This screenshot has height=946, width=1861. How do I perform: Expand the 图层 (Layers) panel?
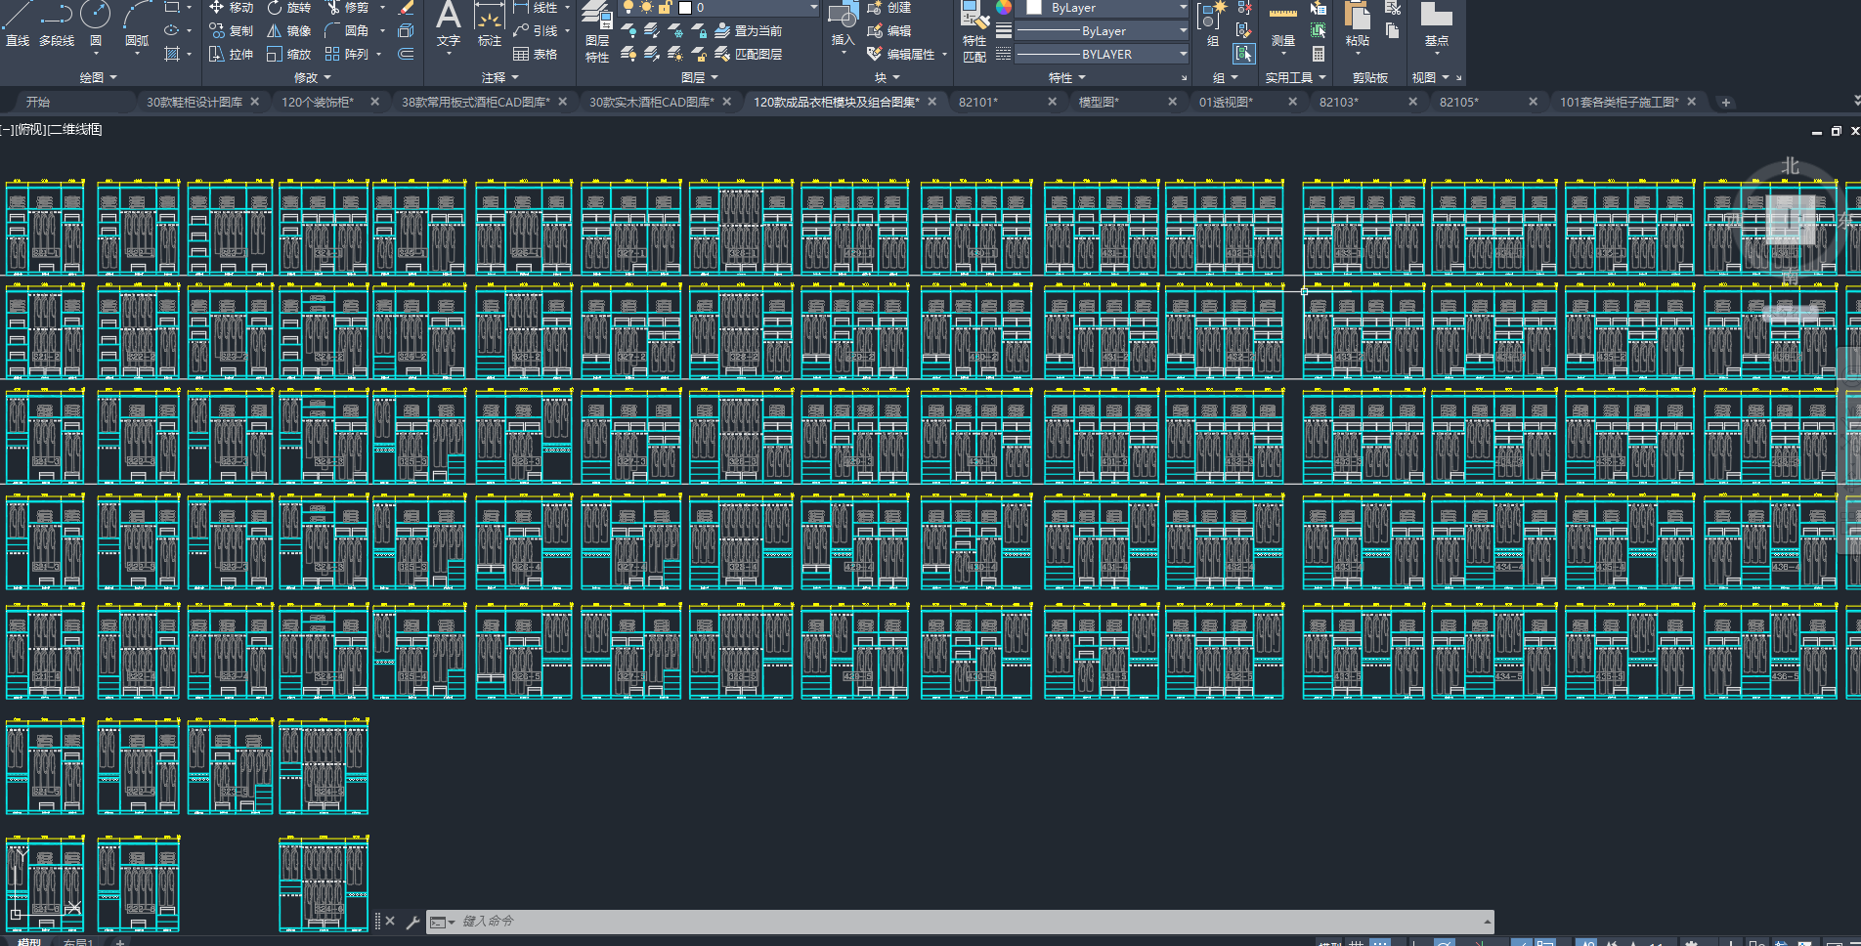pos(700,78)
